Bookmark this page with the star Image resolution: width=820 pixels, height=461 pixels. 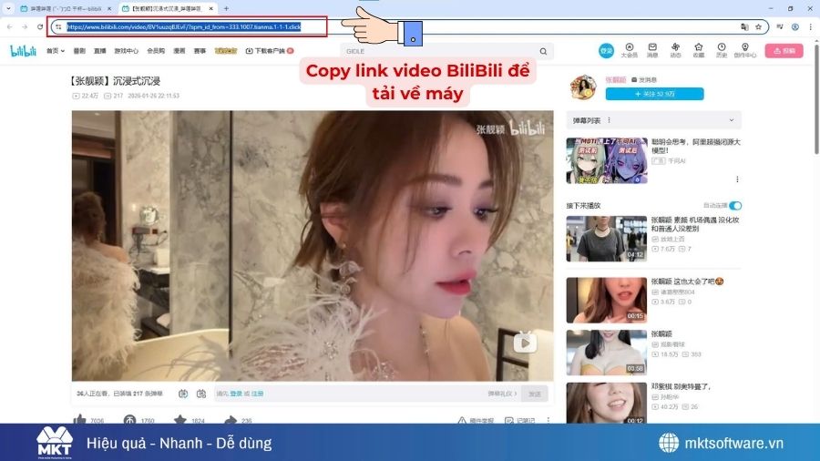758,26
